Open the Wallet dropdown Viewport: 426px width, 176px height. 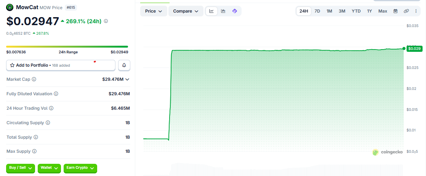pos(49,168)
